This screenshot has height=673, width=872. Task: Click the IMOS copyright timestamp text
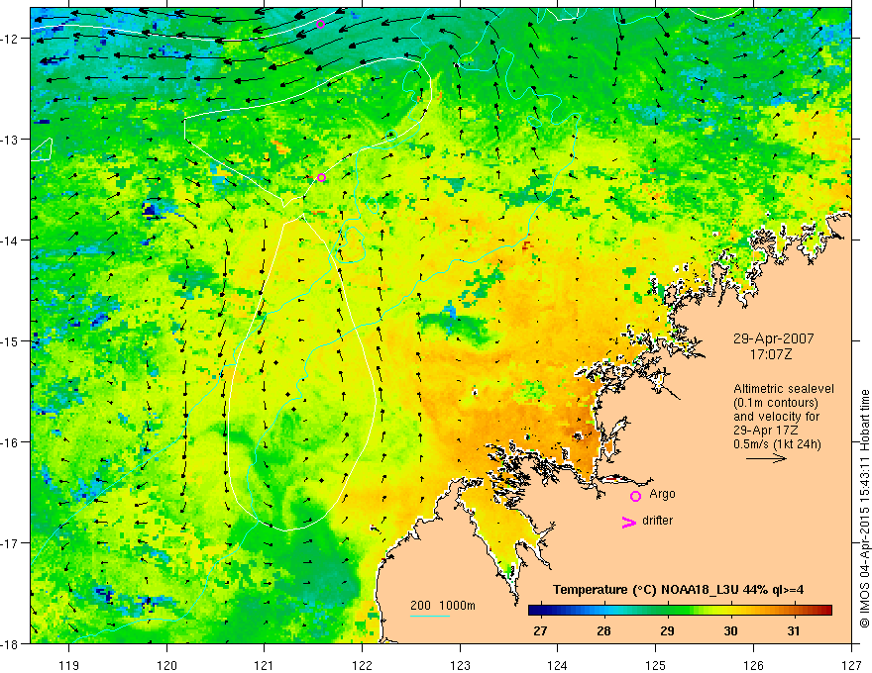pyautogui.click(x=865, y=509)
